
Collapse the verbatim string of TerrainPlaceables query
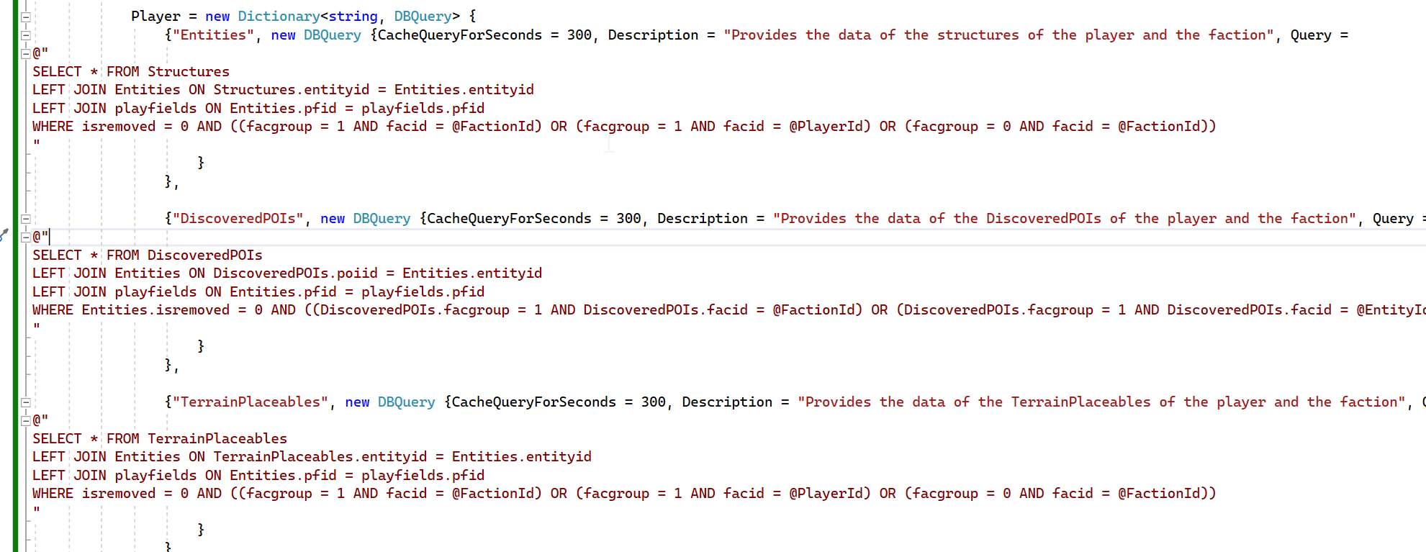tap(26, 420)
